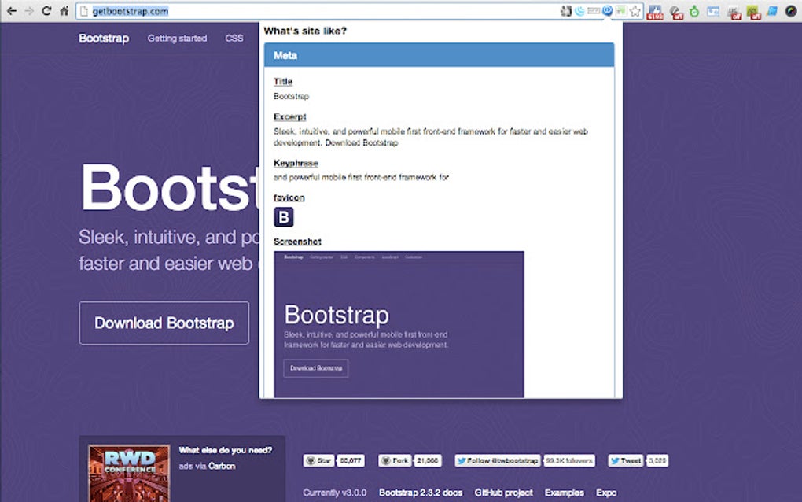Click the Bootstrap 'B' favicon in the popup

283,217
